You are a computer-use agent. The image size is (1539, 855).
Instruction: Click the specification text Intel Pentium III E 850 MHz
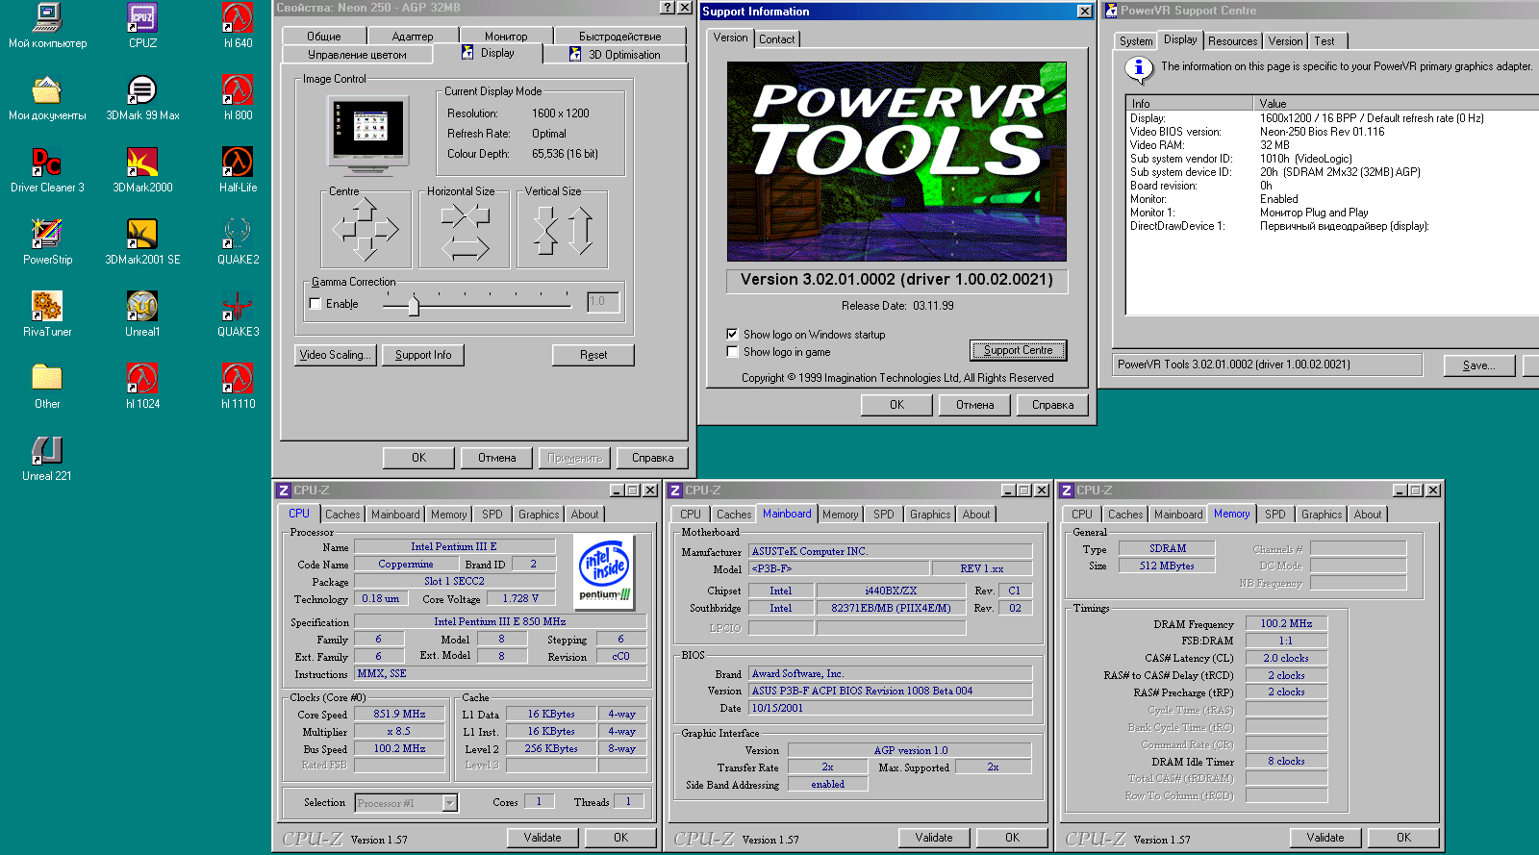tap(500, 621)
